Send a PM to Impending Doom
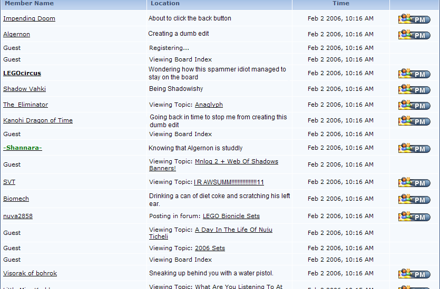 414,19
